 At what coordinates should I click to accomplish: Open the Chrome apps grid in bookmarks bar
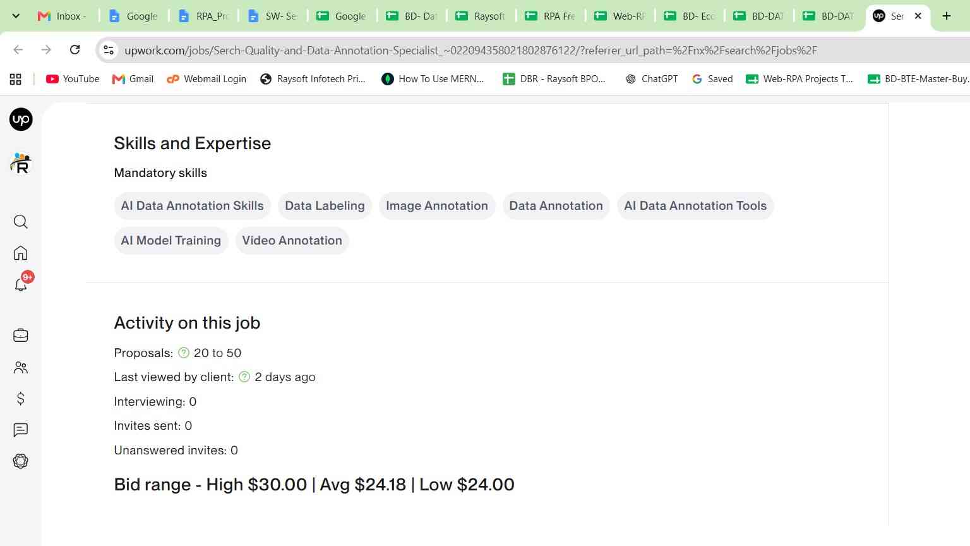tap(16, 79)
